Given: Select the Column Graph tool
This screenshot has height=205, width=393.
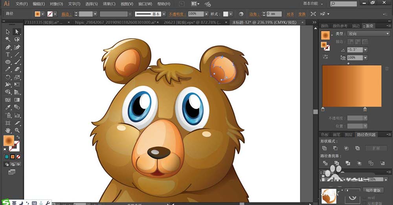Looking at the screenshot, I should tap(17, 115).
